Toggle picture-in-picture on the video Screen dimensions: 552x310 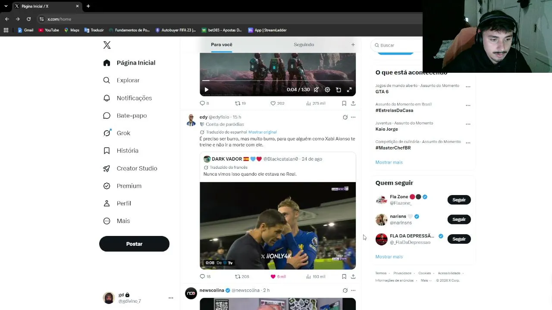339,90
